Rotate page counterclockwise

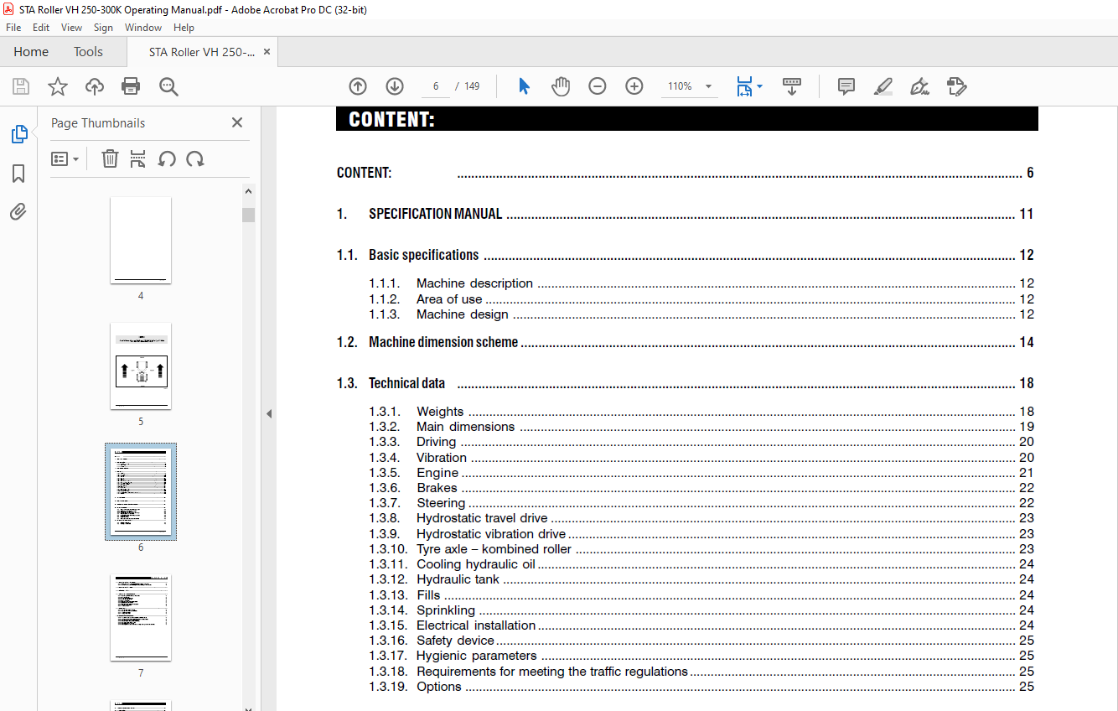click(167, 158)
